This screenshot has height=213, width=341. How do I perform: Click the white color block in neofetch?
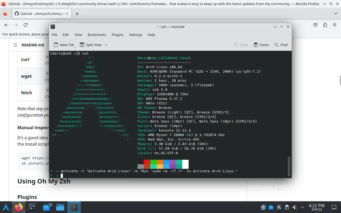click(x=185, y=164)
